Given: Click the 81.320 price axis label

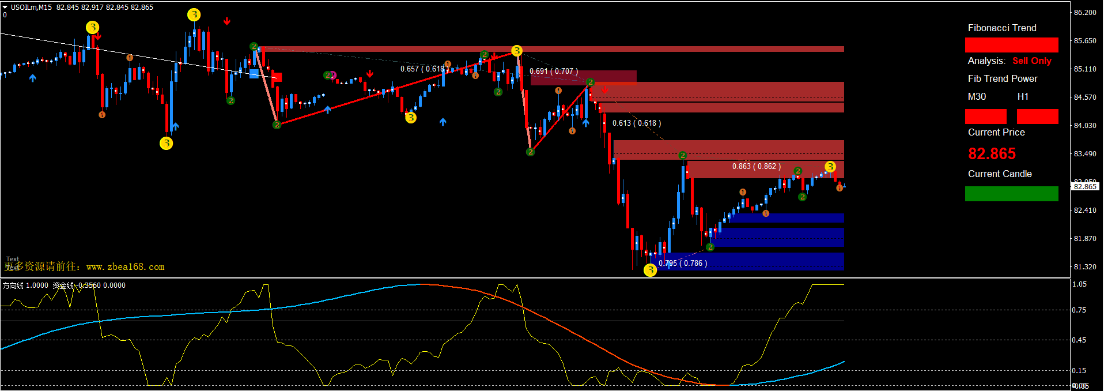Looking at the screenshot, I should tap(1085, 266).
